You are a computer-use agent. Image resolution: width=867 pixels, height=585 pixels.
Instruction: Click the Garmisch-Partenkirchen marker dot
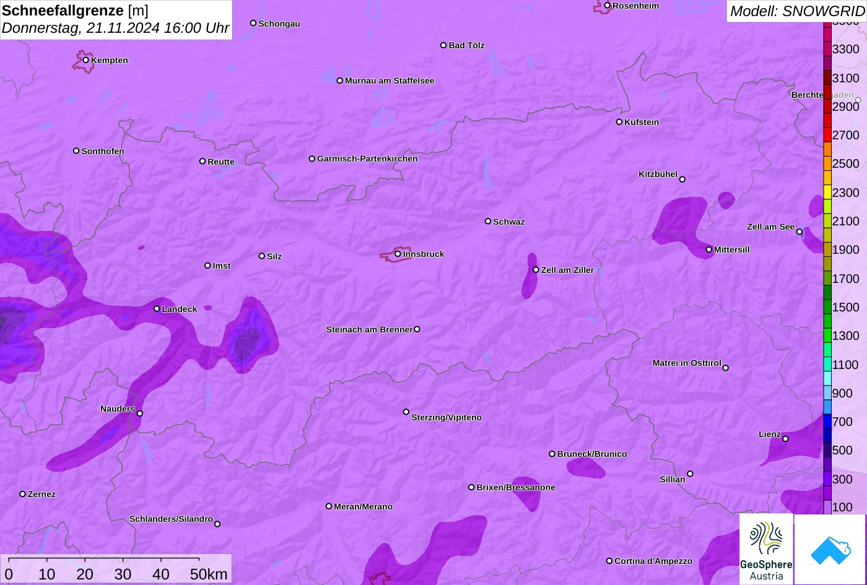(312, 158)
